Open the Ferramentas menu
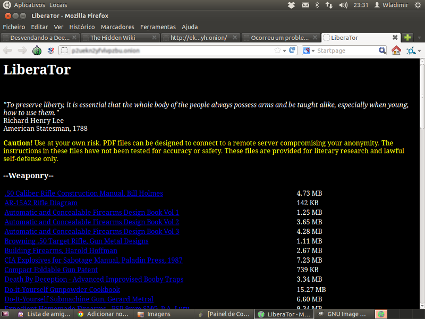Image resolution: width=425 pixels, height=319 pixels. point(158,27)
